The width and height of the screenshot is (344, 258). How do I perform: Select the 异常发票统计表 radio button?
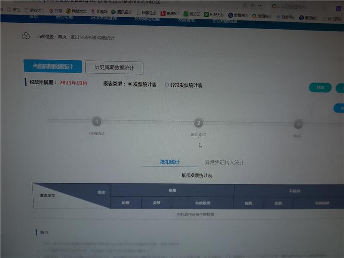[x=167, y=85]
